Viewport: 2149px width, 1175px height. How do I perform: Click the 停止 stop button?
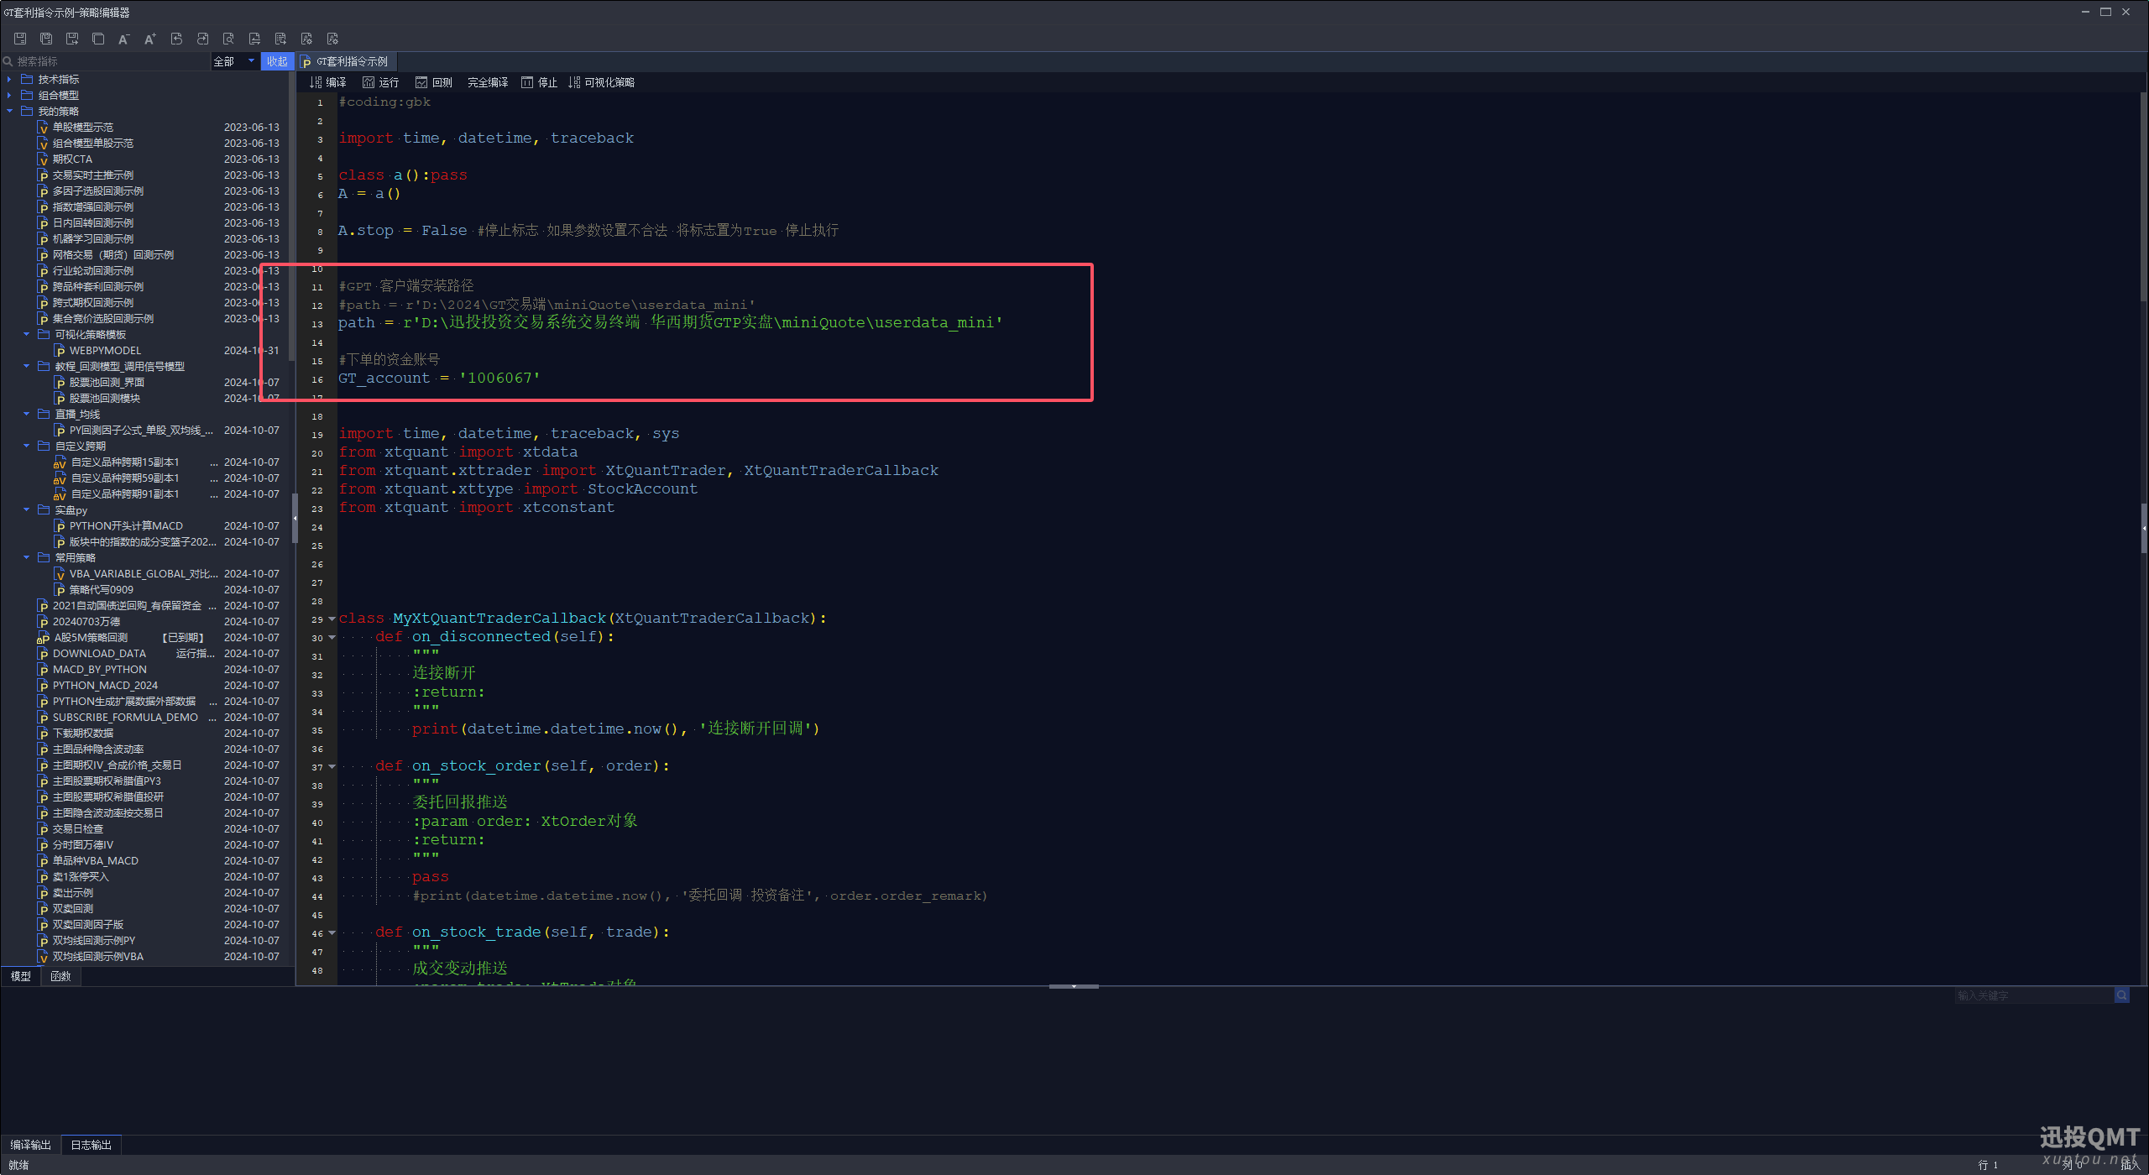click(539, 82)
